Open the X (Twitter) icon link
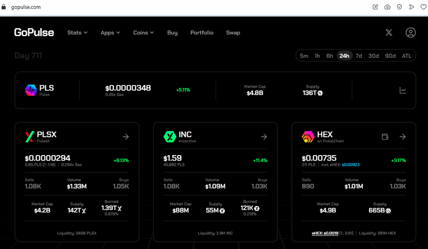 388,33
